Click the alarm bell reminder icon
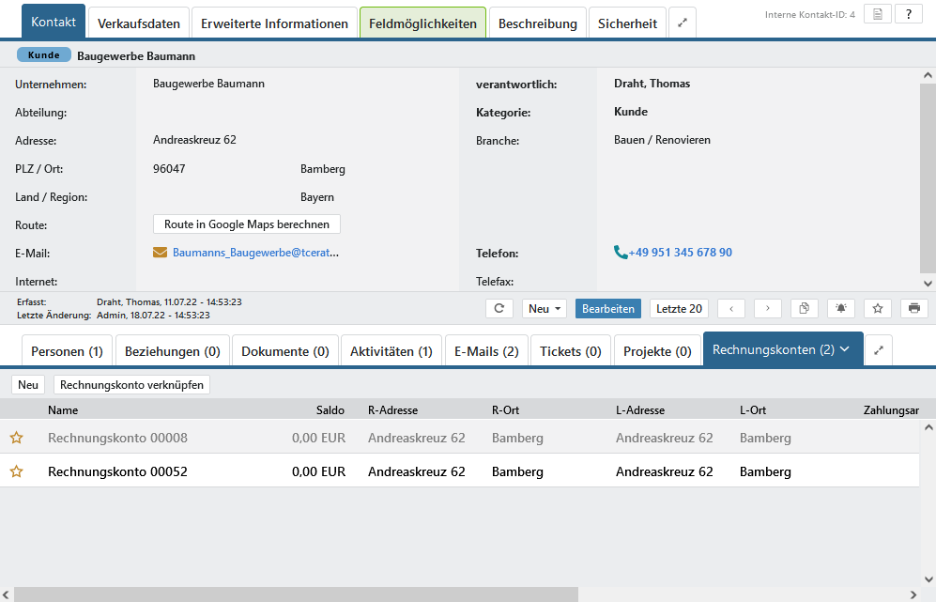This screenshot has height=602, width=936. 840,309
